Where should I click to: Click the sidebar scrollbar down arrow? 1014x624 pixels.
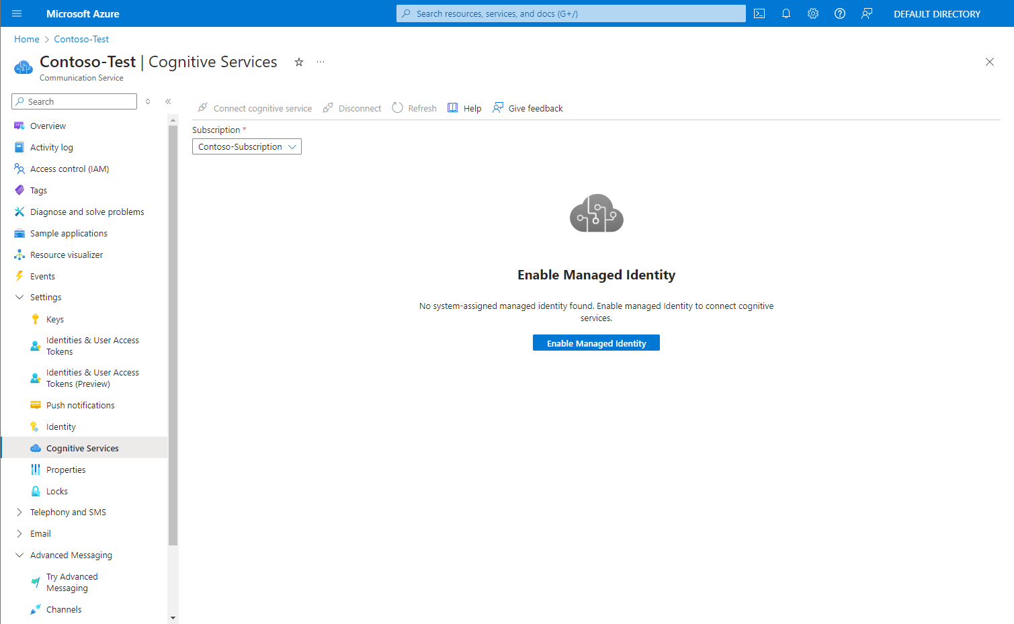tap(173, 617)
